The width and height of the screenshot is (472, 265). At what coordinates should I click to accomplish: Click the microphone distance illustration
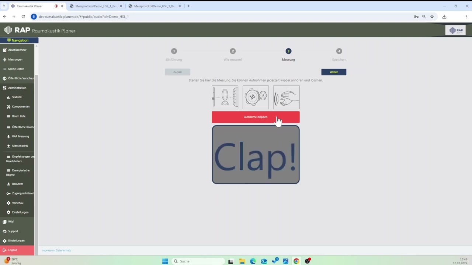tap(225, 98)
